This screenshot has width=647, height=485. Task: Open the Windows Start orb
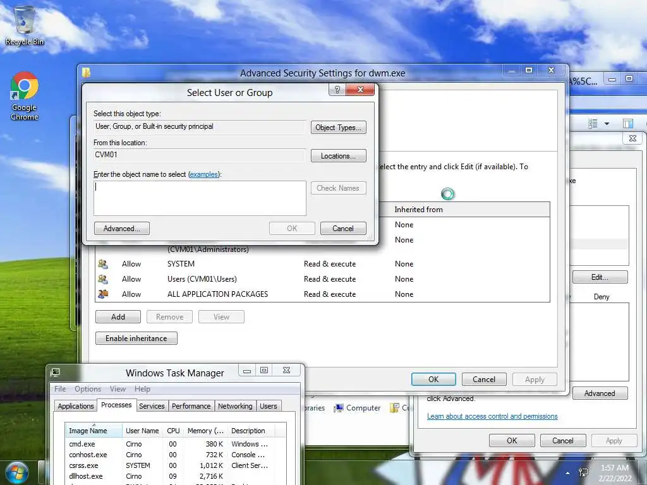pos(17,472)
